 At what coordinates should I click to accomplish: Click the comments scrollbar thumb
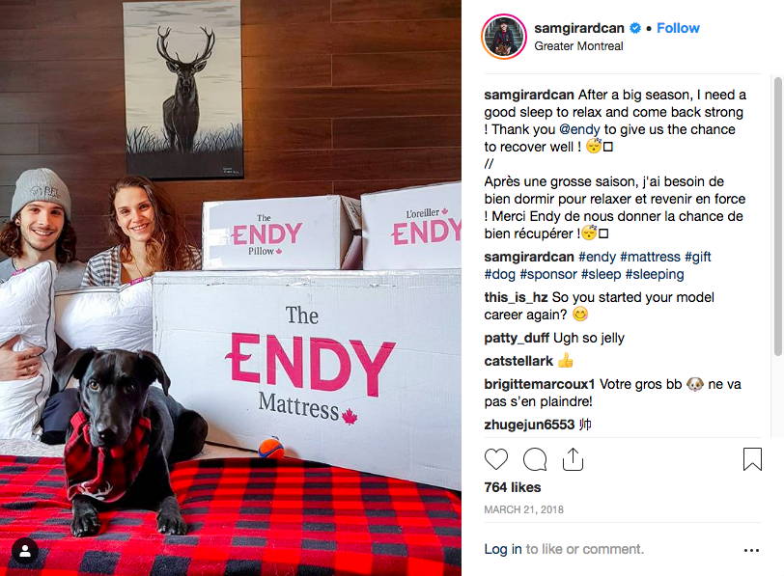point(777,216)
